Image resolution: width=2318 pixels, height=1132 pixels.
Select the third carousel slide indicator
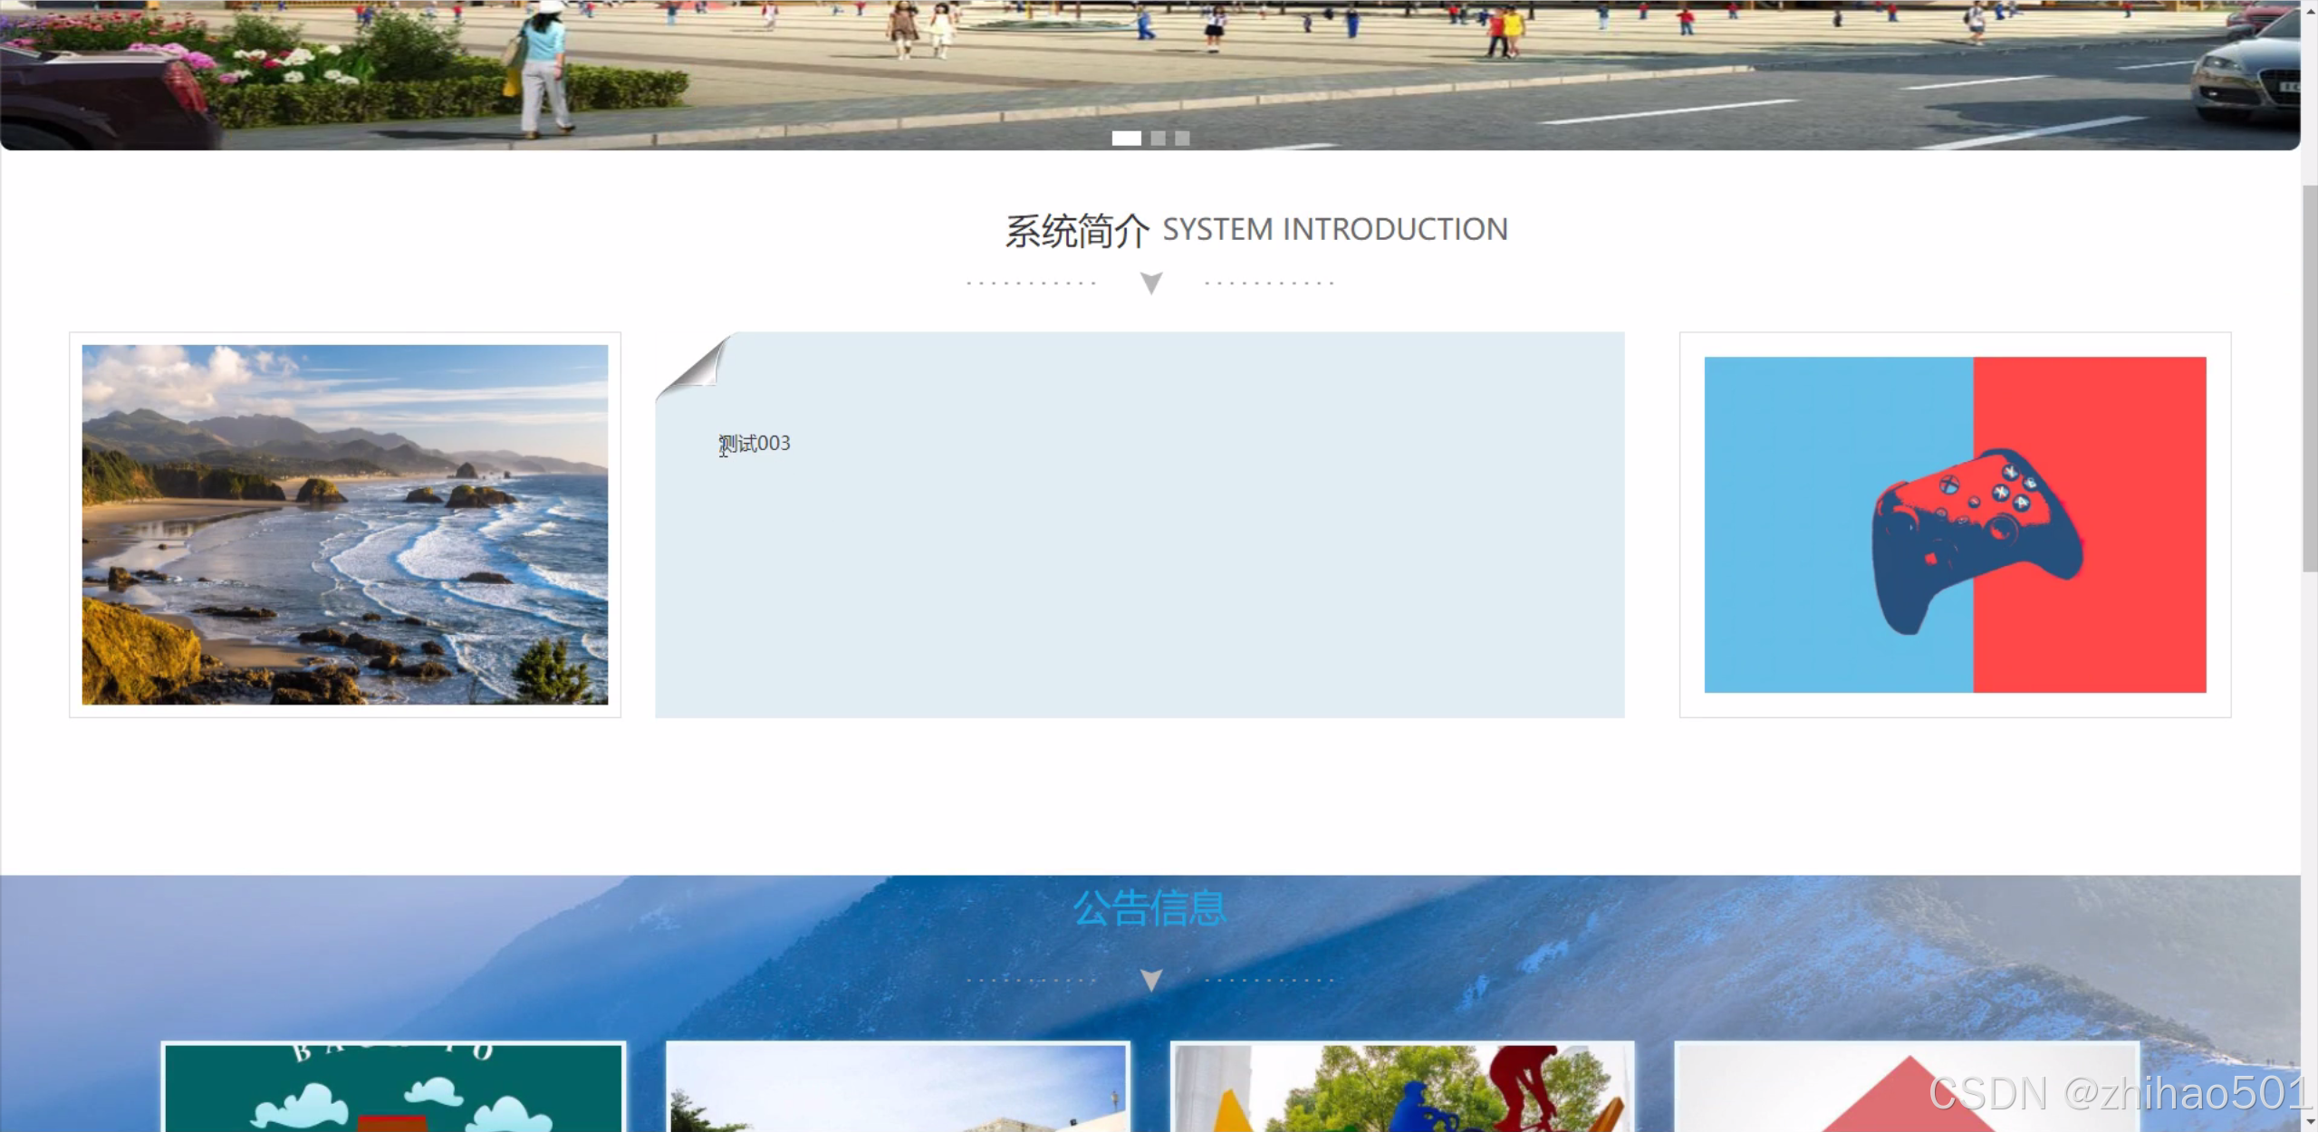click(1182, 139)
